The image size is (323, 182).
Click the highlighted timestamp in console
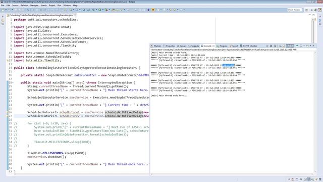point(228,65)
